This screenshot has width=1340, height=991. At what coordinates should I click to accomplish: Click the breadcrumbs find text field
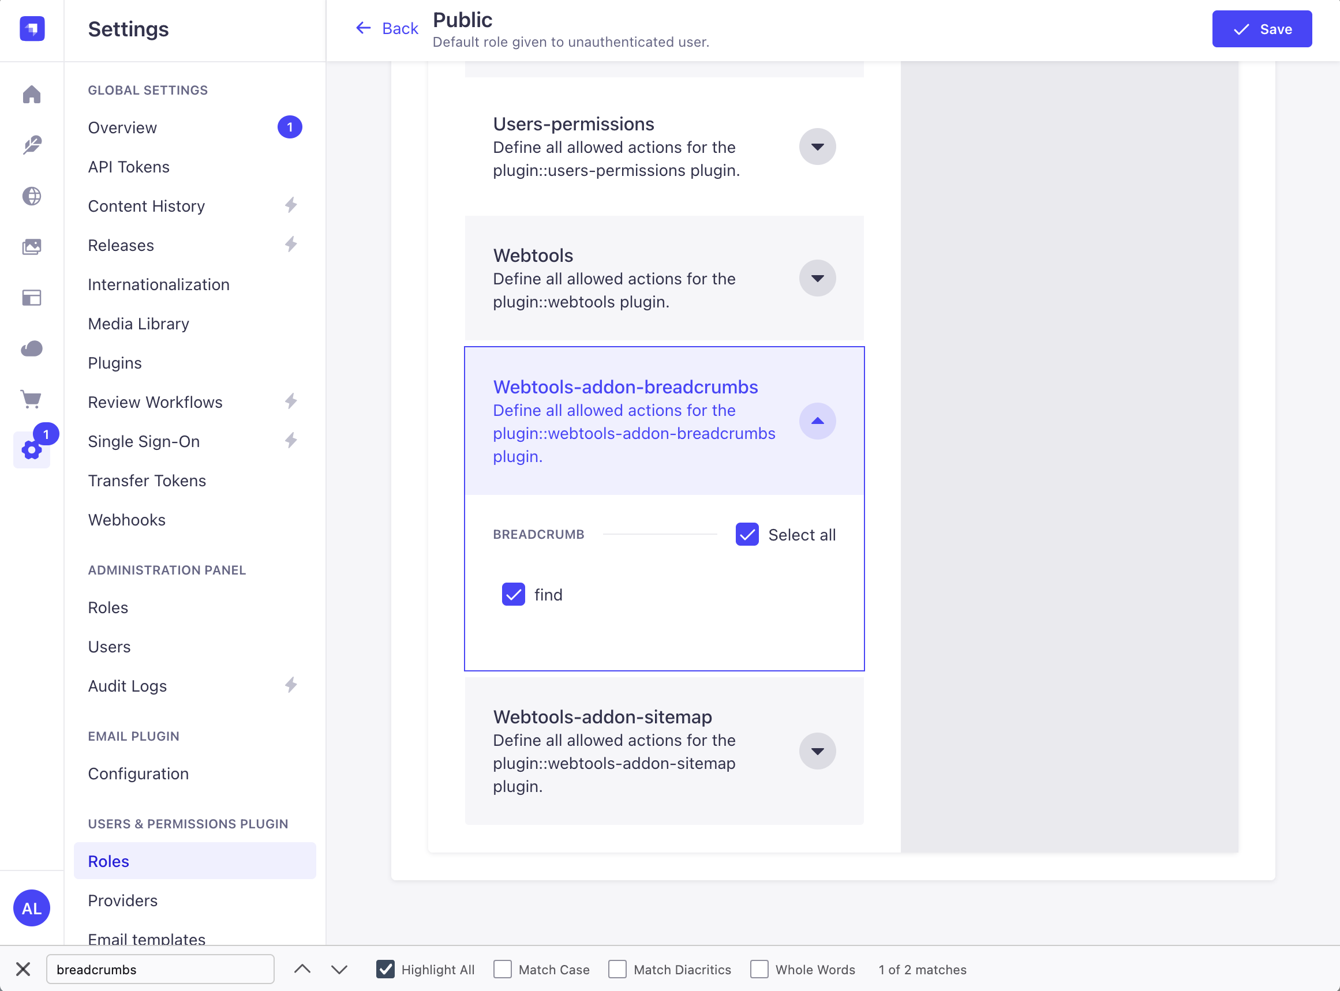[160, 969]
